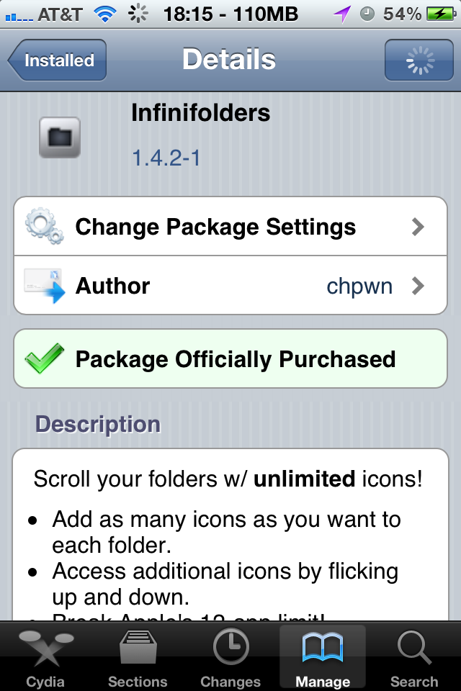Tap the chpwn author name

(x=359, y=286)
